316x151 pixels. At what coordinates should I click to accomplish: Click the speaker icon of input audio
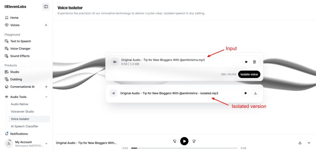coord(115,62)
